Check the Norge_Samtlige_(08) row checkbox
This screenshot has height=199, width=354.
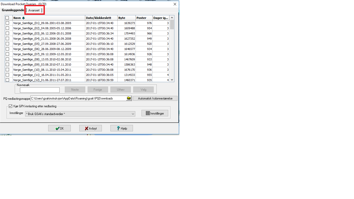(7, 59)
